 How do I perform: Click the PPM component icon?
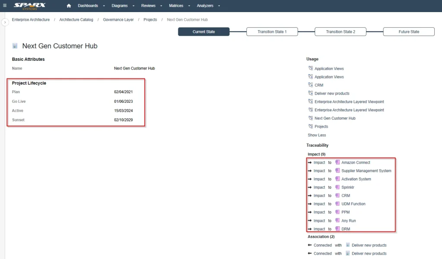338,212
